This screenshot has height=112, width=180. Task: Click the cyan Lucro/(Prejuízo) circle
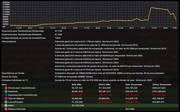pos(6,102)
